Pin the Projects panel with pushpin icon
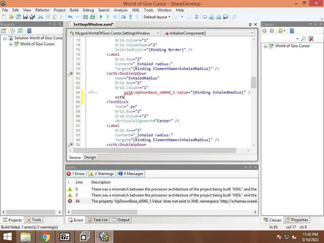Screen dimensions: 324x243 coord(54,24)
